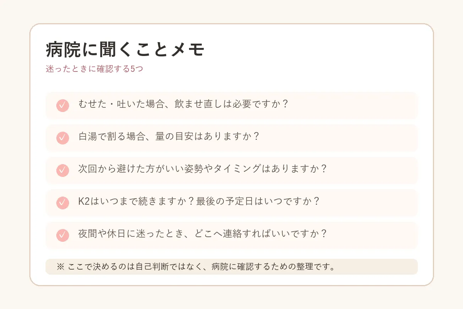Click the K2はいつまで続きますか？ question
This screenshot has width=463, height=309.
pos(137,202)
